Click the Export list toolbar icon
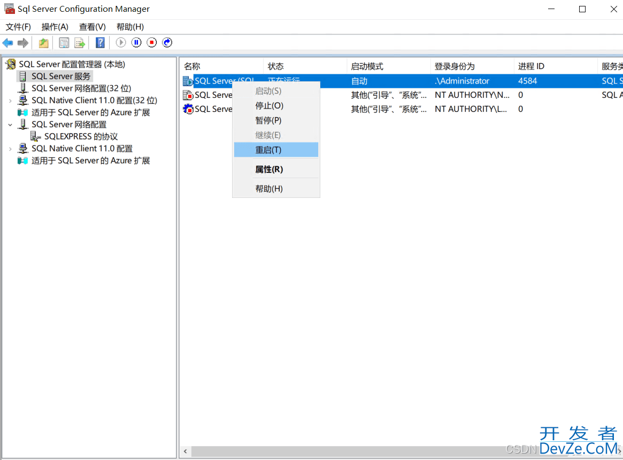This screenshot has height=460, width=623. pos(80,43)
